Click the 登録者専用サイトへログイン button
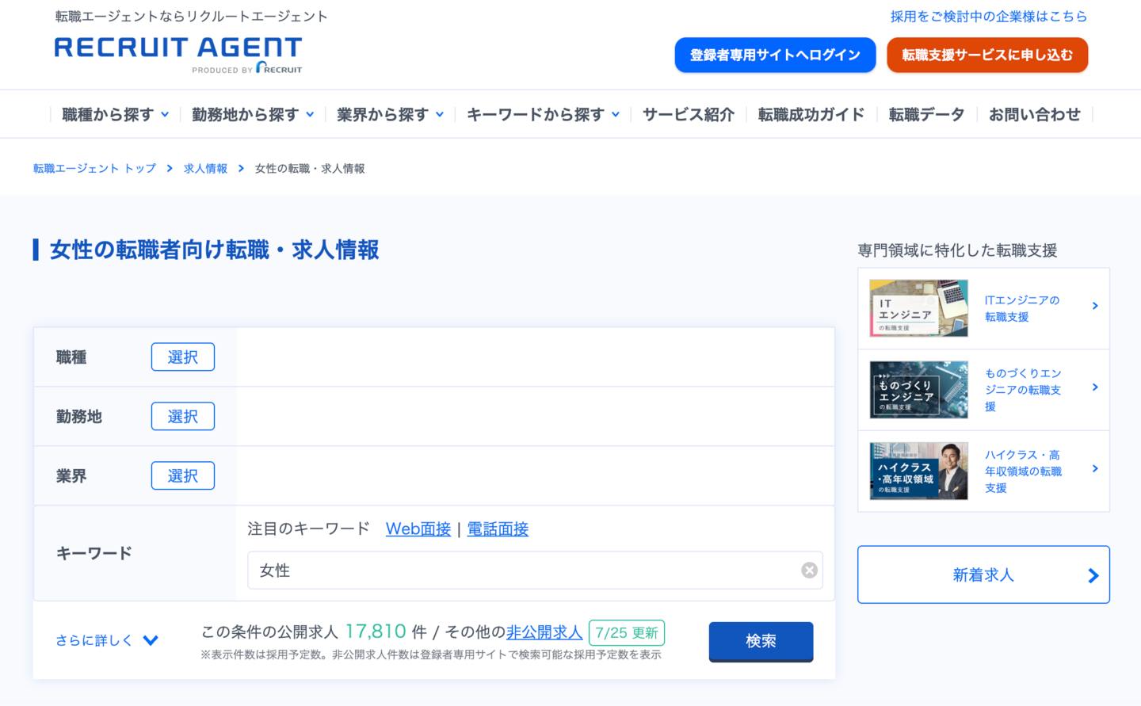The image size is (1141, 706). (x=775, y=55)
